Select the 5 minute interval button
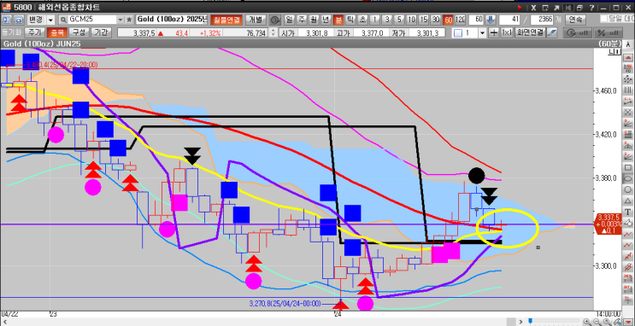This screenshot has width=635, height=326. click(x=399, y=20)
